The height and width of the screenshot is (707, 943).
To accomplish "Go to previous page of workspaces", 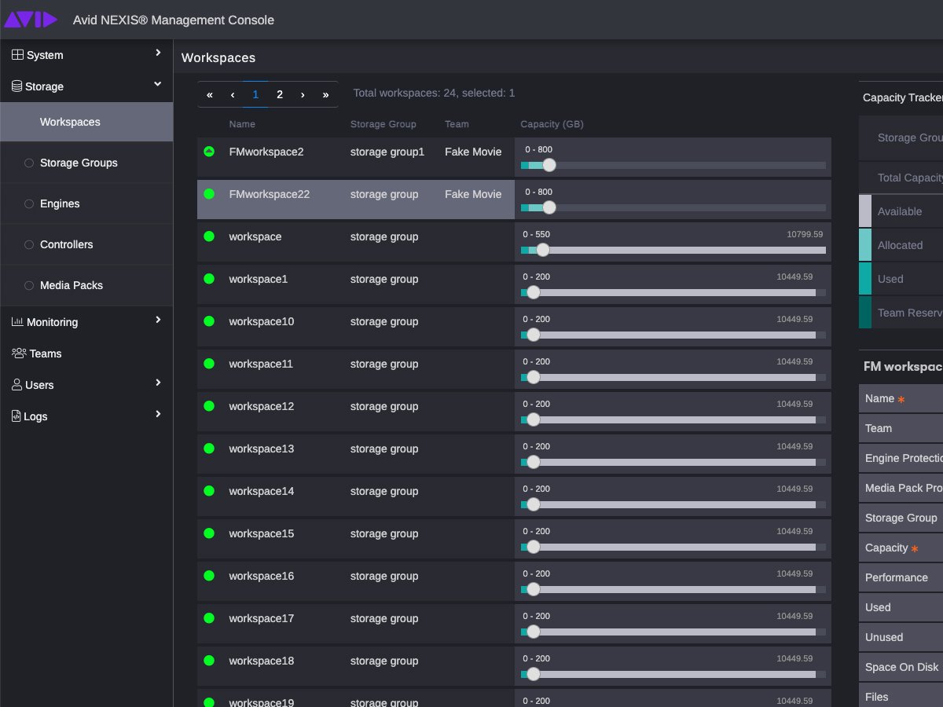I will (233, 94).
